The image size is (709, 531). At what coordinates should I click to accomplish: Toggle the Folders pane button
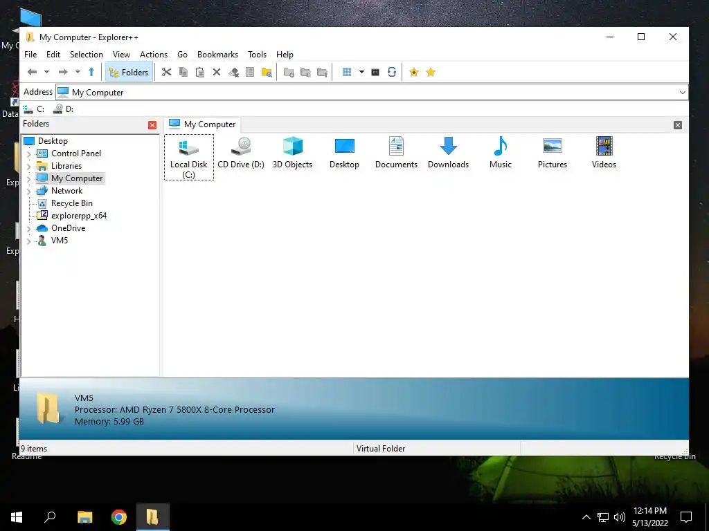129,72
